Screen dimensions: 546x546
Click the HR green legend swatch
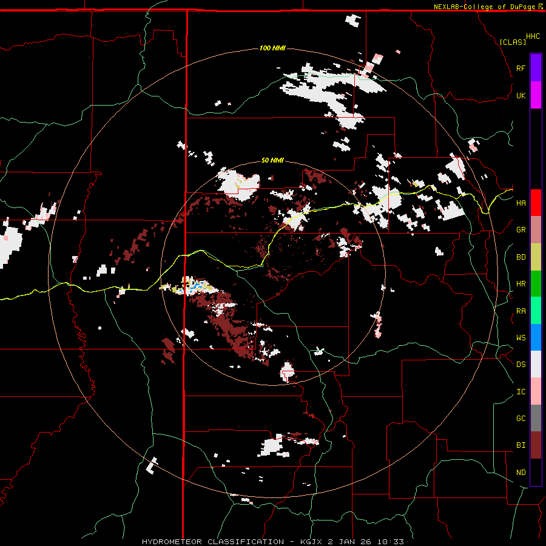(536, 284)
